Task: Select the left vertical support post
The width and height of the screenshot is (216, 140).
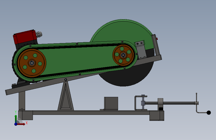Action: click(22, 101)
